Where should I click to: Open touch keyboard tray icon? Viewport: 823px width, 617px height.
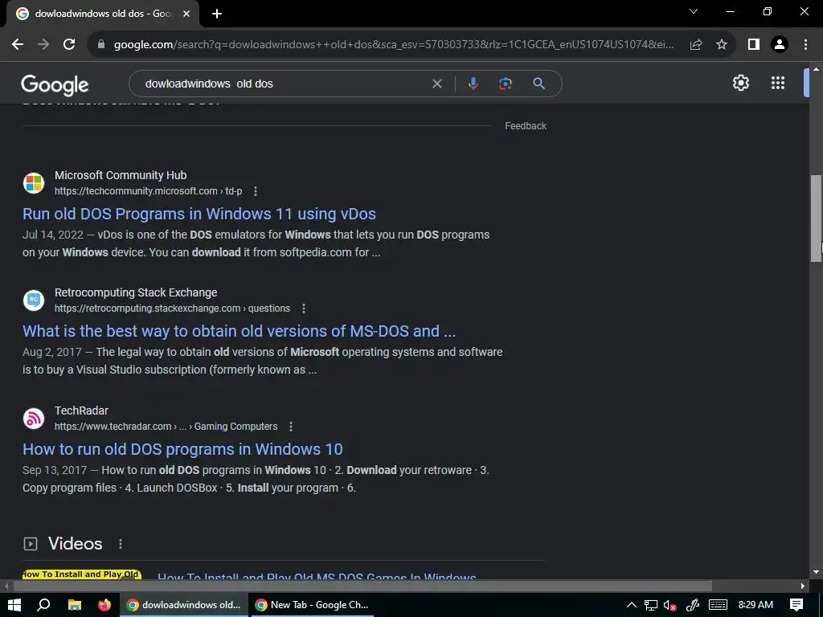pos(718,605)
